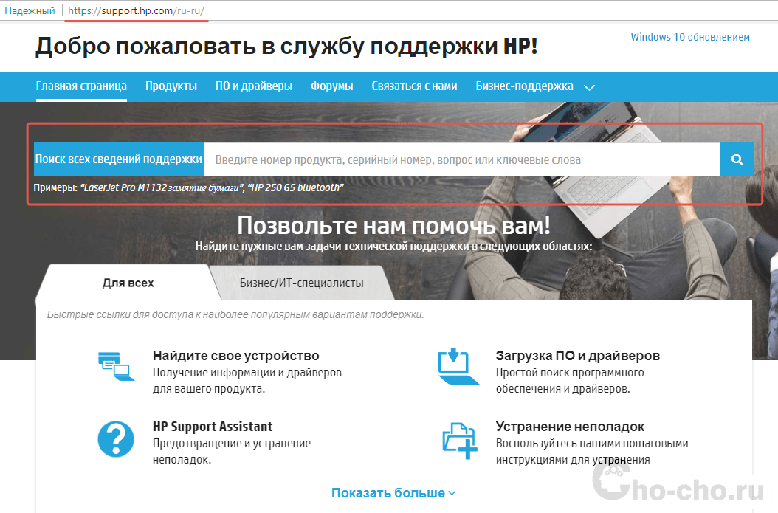Click the HP Support Assistant question mark icon
Viewport: 778px width, 513px height.
coord(115,441)
